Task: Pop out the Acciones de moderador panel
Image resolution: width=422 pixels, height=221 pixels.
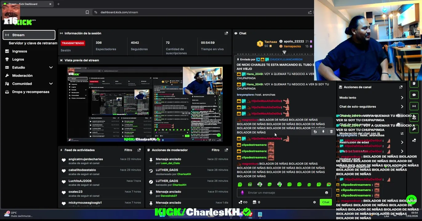Action: coord(226,150)
